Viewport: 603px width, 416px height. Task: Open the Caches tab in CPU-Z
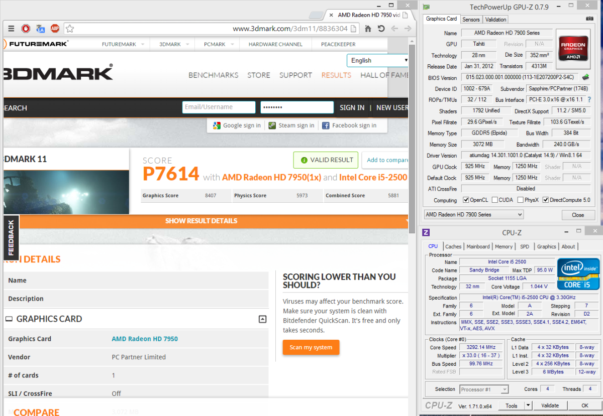click(453, 246)
